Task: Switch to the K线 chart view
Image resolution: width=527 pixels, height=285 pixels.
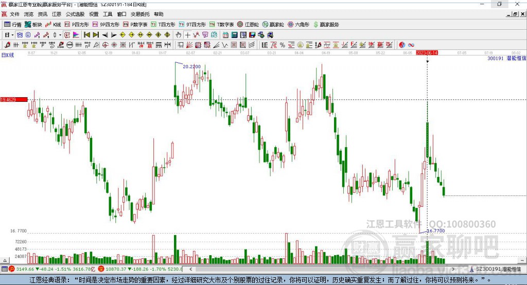Action: pos(53,25)
